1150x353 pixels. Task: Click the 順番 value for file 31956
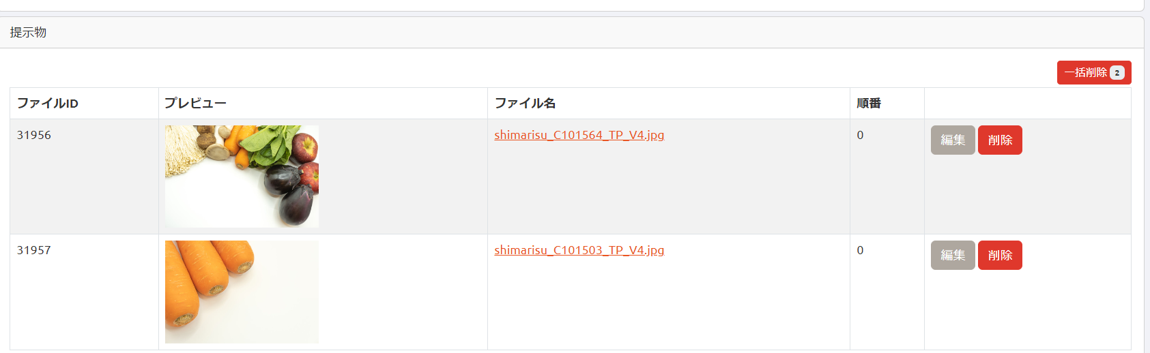[860, 135]
